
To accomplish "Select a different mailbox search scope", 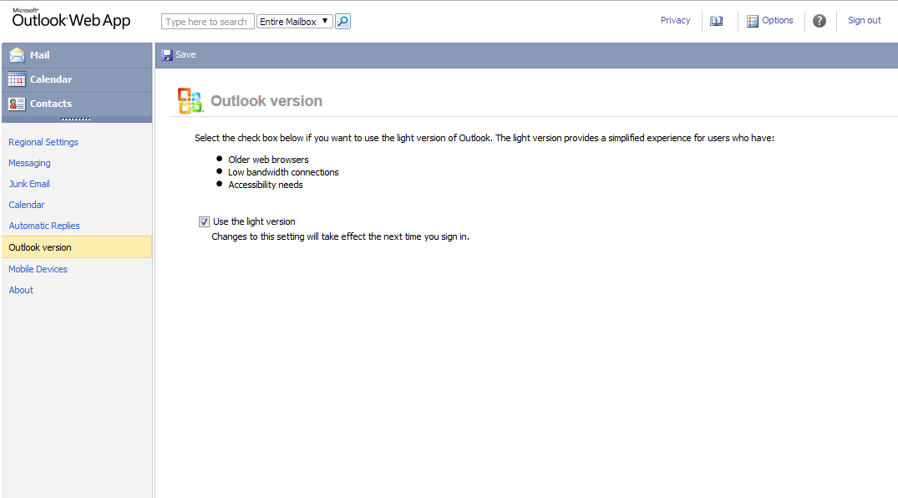I will pyautogui.click(x=294, y=21).
